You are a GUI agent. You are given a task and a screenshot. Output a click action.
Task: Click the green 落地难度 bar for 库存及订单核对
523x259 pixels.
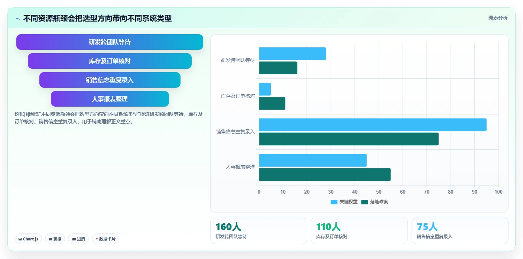tap(272, 103)
